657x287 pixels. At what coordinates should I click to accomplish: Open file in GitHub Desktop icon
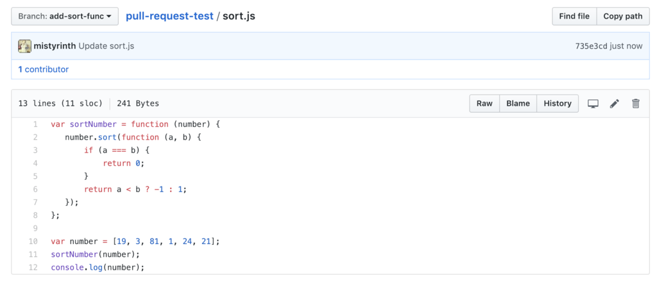[593, 104]
